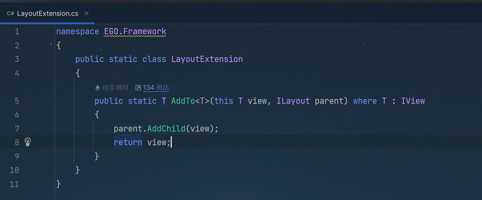
Task: Click the lightbulb quick-fix icon on line 8
Action: coord(28,142)
